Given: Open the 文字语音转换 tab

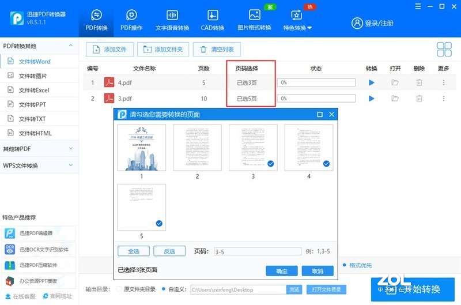Looking at the screenshot, I should [x=172, y=20].
